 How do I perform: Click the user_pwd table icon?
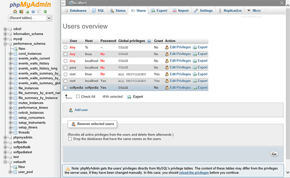[15, 172]
